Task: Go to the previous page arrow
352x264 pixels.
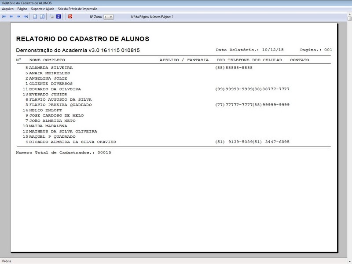Action: (11, 17)
